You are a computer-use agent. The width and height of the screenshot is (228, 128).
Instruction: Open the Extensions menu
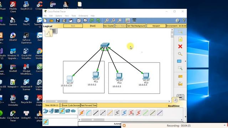pos(83,16)
